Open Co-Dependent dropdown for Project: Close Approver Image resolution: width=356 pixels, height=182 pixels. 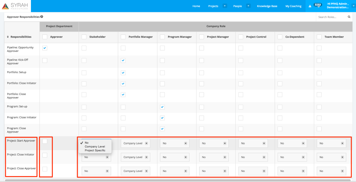pyautogui.click(x=292, y=171)
